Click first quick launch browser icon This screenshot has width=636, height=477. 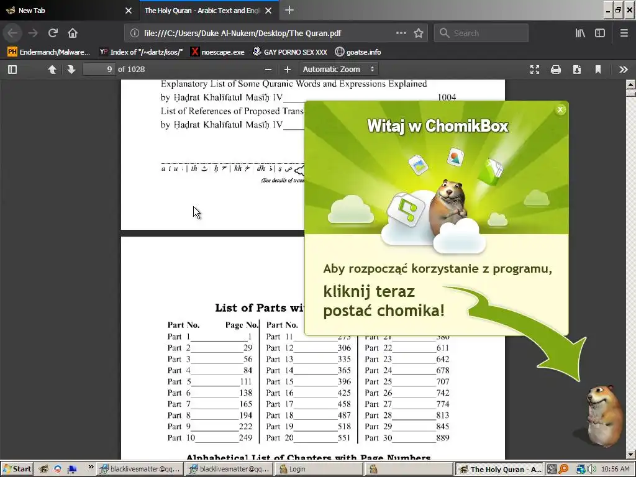pos(43,469)
